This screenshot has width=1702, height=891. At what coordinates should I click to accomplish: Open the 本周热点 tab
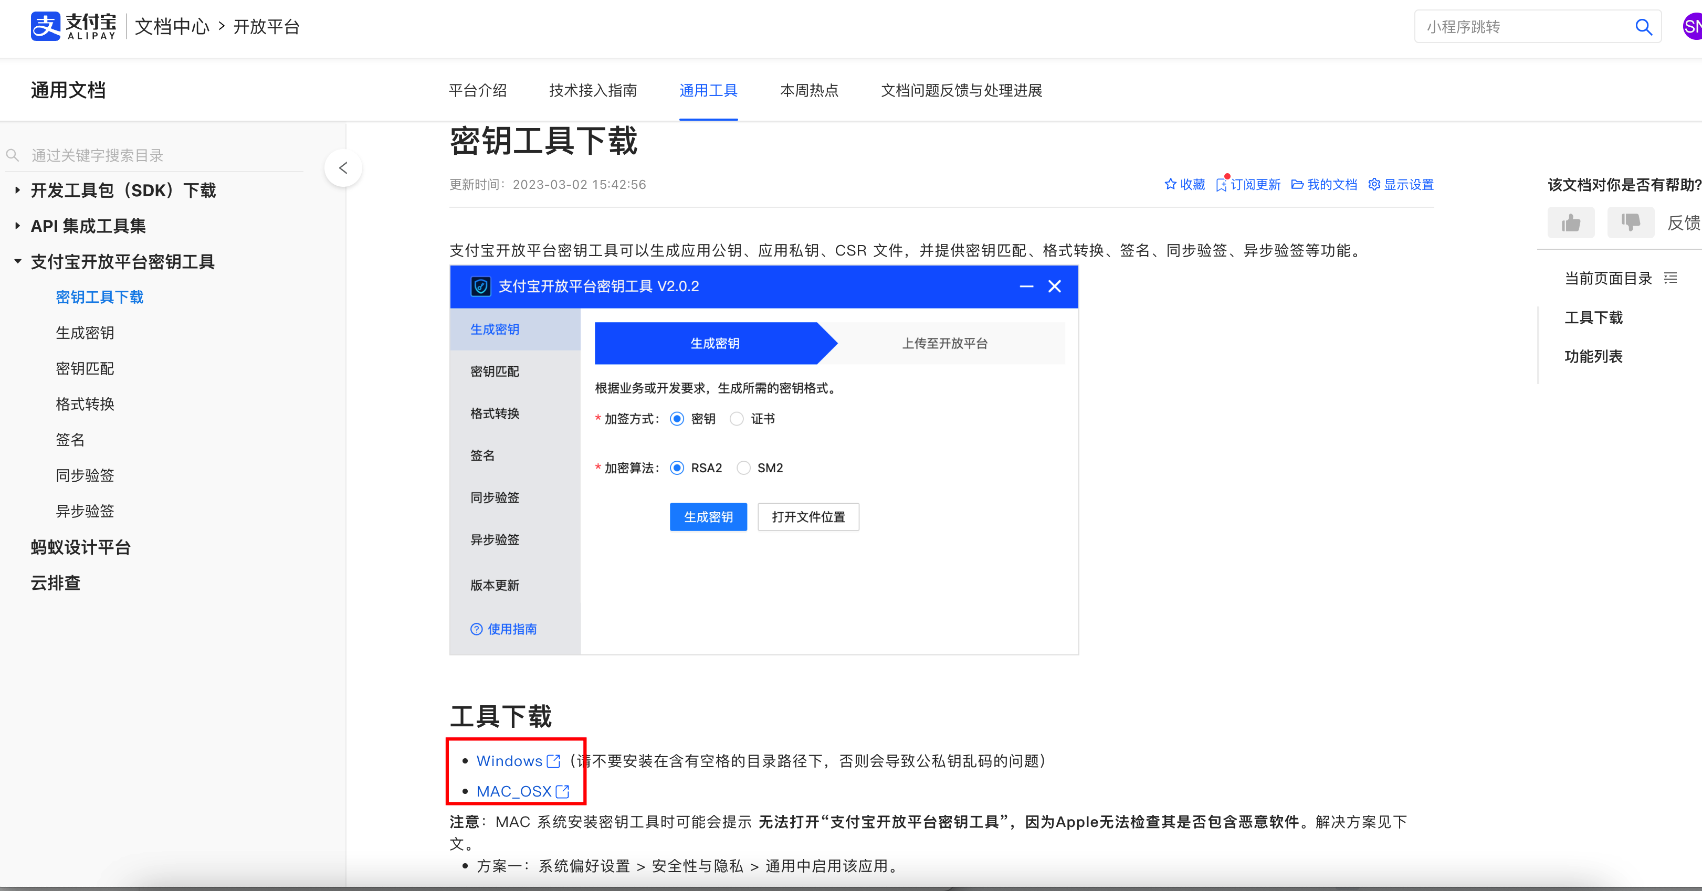810,90
